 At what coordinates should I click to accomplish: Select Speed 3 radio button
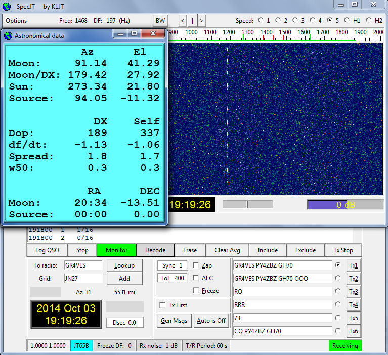pos(296,21)
